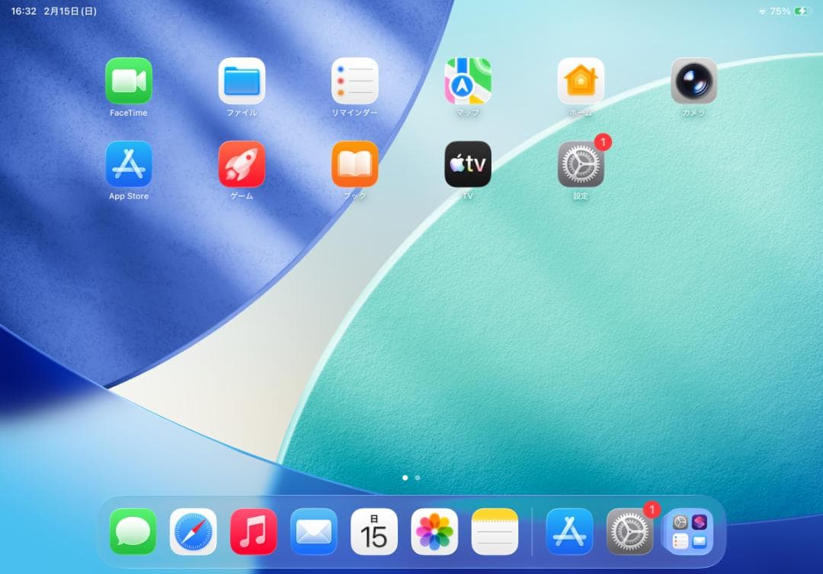The image size is (823, 574).
Task: Open the Calendar icon showing 15
Action: click(x=374, y=531)
